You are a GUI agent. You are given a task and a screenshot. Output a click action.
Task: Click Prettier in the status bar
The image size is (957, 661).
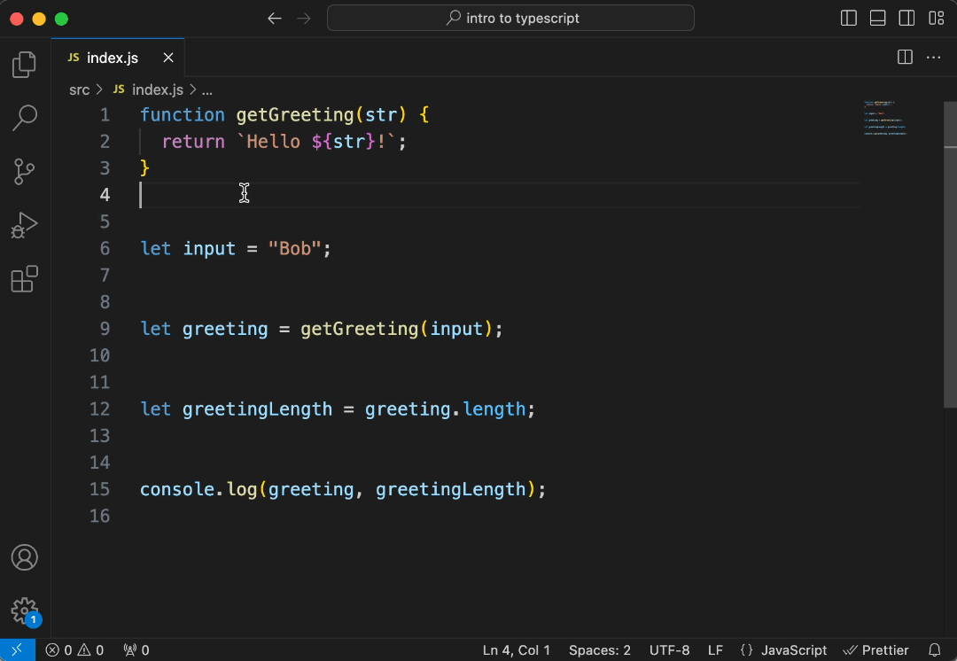(x=876, y=649)
